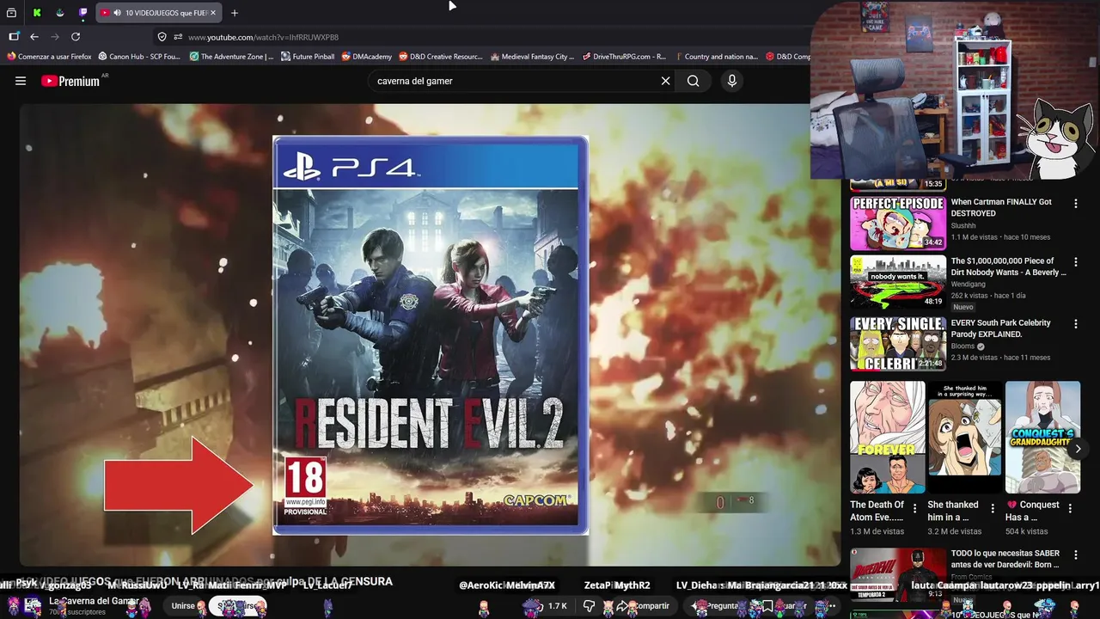Screen dimensions: 1100x619
Task: Dislike the video with the thumbs-down icon
Action: tap(589, 606)
